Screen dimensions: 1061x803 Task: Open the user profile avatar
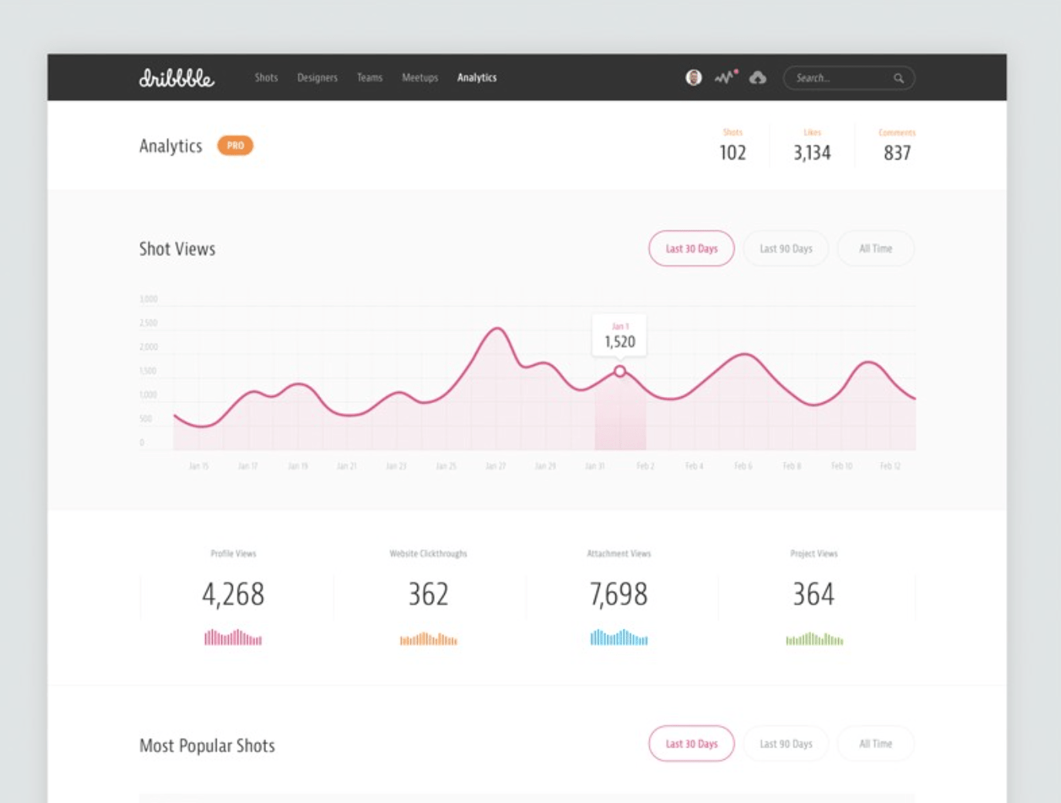pos(694,78)
